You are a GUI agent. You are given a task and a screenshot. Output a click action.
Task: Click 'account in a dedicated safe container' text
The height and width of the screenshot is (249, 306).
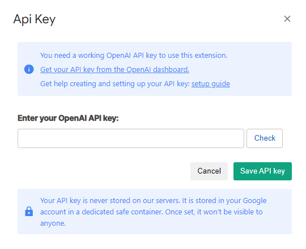(101, 212)
